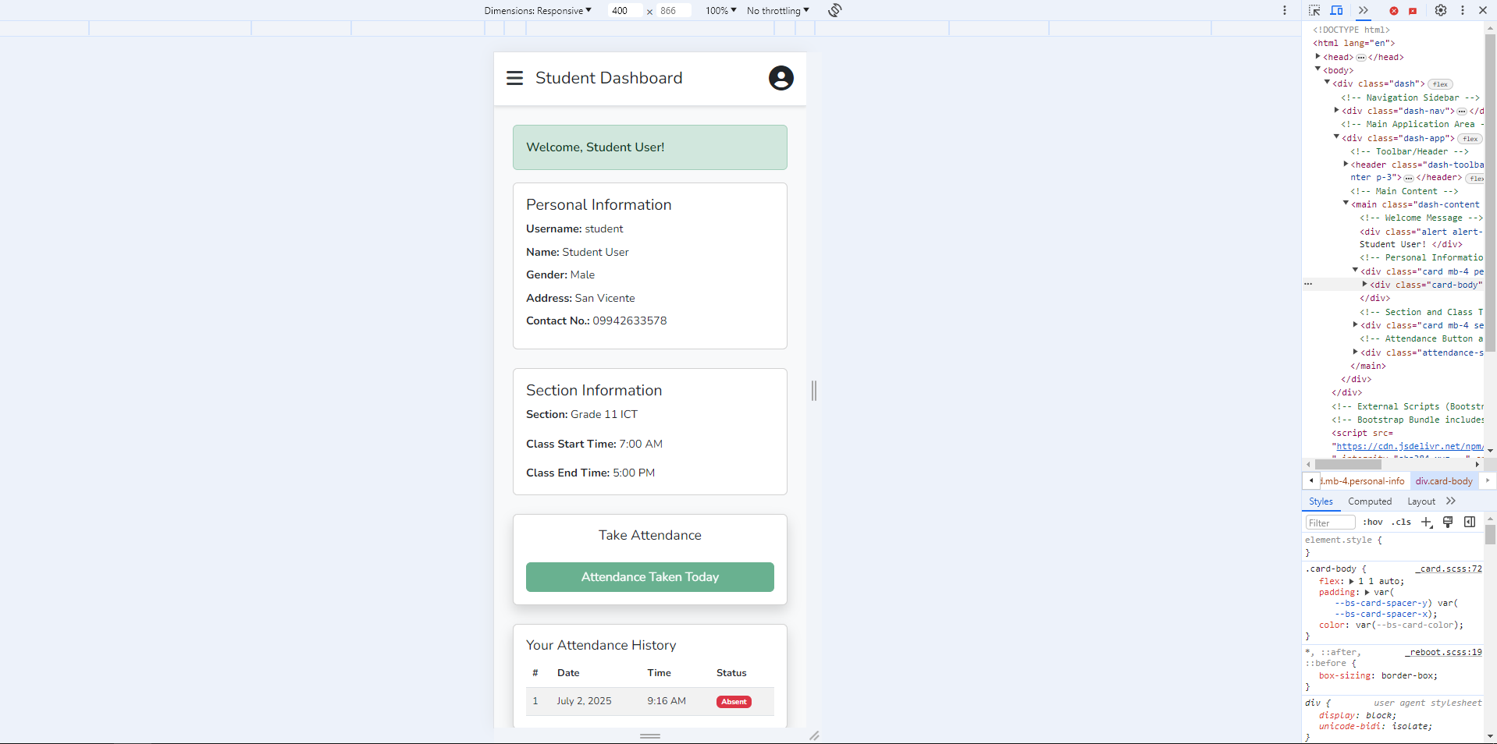This screenshot has height=744, width=1497.
Task: Click the _card.scss:72 source link
Action: tap(1449, 569)
